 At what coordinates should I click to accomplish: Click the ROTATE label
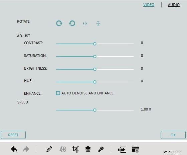click(23, 21)
